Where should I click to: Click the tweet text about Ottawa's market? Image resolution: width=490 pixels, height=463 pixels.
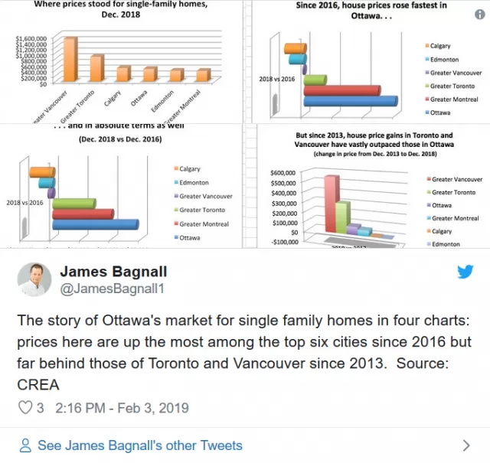pyautogui.click(x=244, y=352)
